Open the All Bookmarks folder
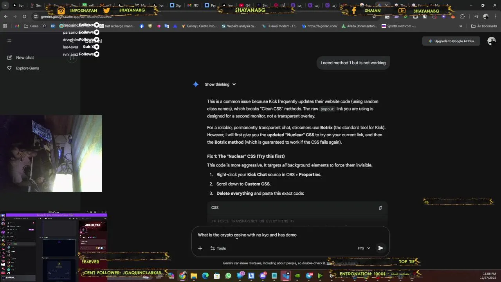The width and height of the screenshot is (501, 282). click(484, 26)
